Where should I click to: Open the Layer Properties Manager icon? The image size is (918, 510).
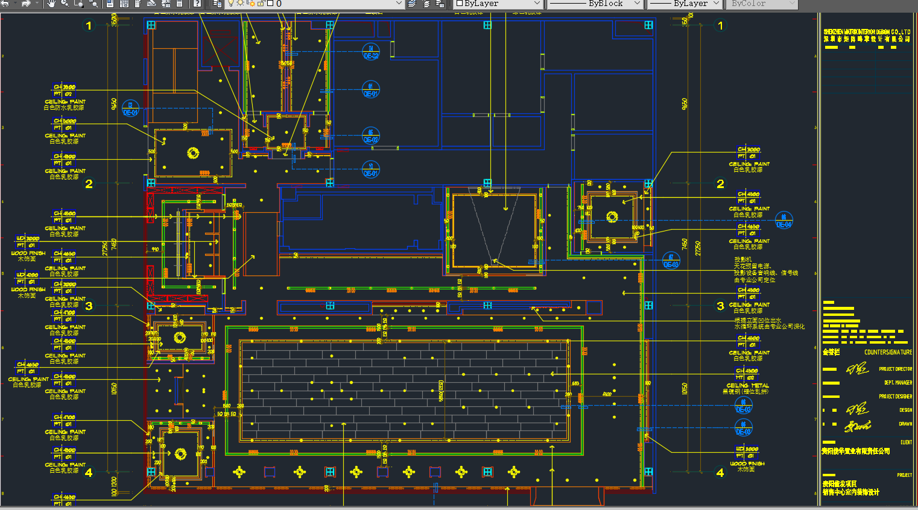coord(217,3)
